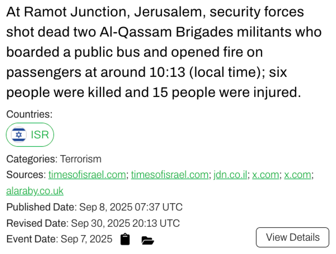Visit the jdn.co.il source link

230,175
